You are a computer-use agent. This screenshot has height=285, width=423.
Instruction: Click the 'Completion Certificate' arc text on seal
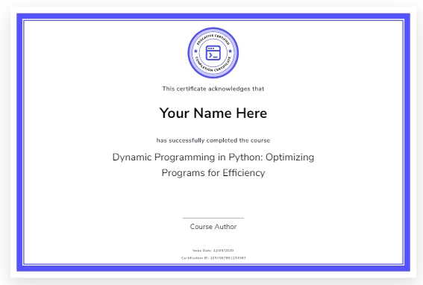point(213,67)
